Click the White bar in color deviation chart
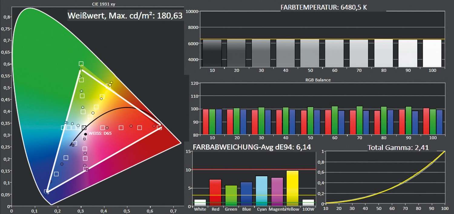 tap(200, 203)
